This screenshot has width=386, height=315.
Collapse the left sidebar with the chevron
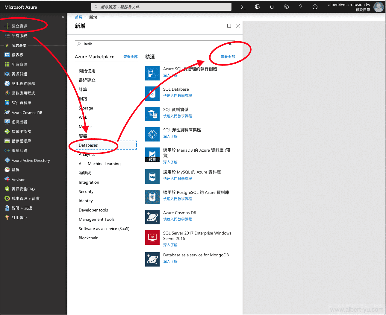pyautogui.click(x=63, y=17)
